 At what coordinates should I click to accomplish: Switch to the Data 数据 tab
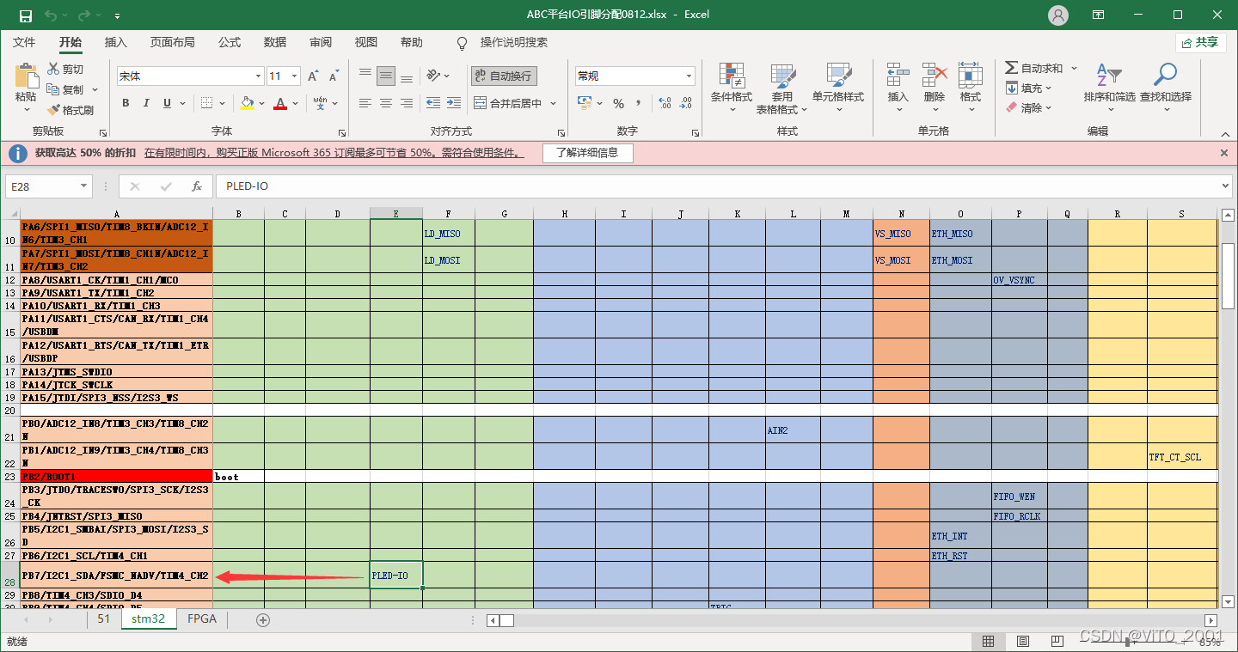tap(275, 42)
